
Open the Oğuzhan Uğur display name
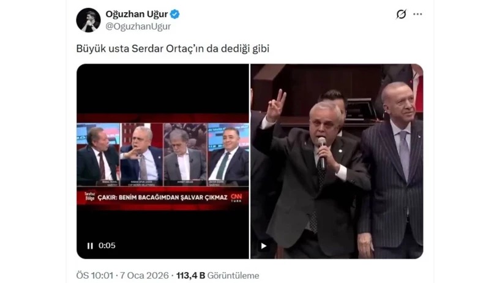click(137, 14)
